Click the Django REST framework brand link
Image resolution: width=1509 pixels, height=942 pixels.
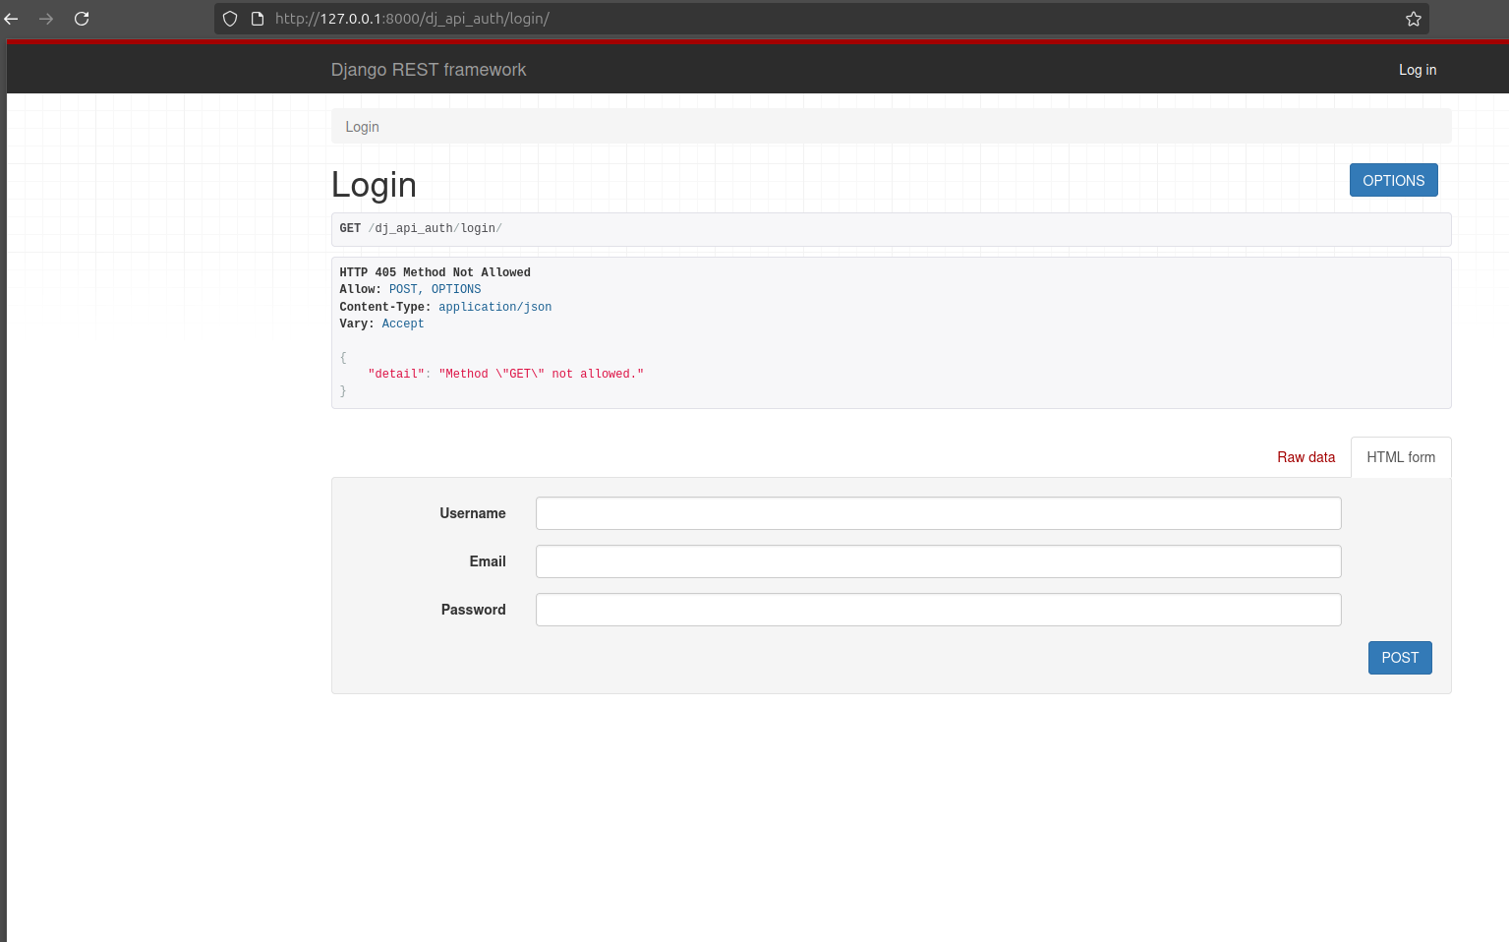tap(429, 70)
